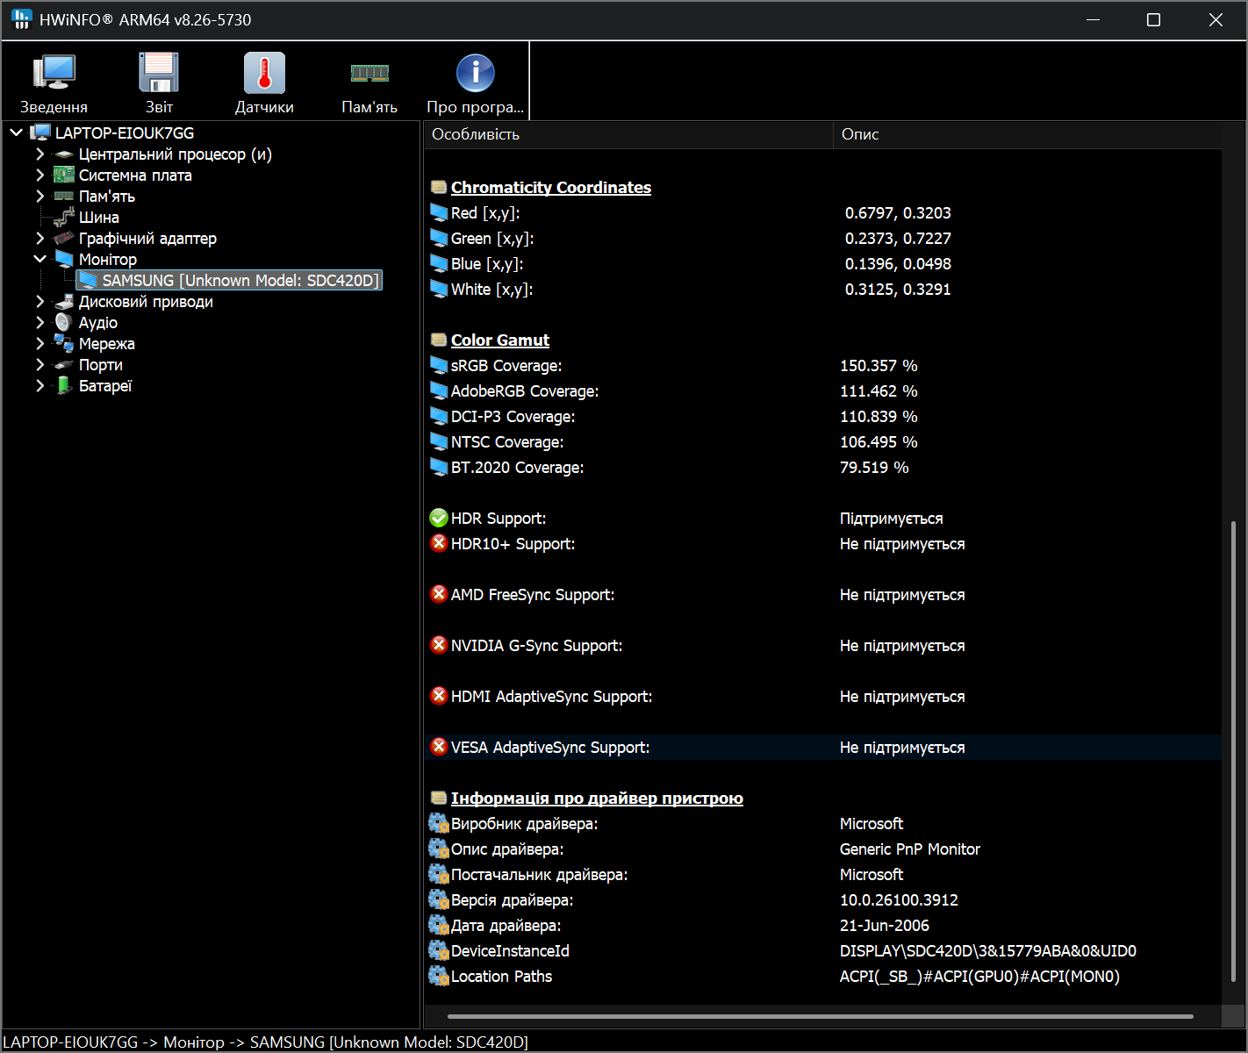Click the Центральний процесор chip icon
The height and width of the screenshot is (1053, 1248).
click(x=64, y=154)
